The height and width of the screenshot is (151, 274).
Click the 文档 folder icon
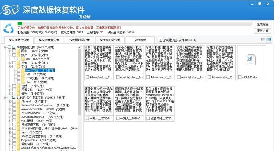(18, 66)
